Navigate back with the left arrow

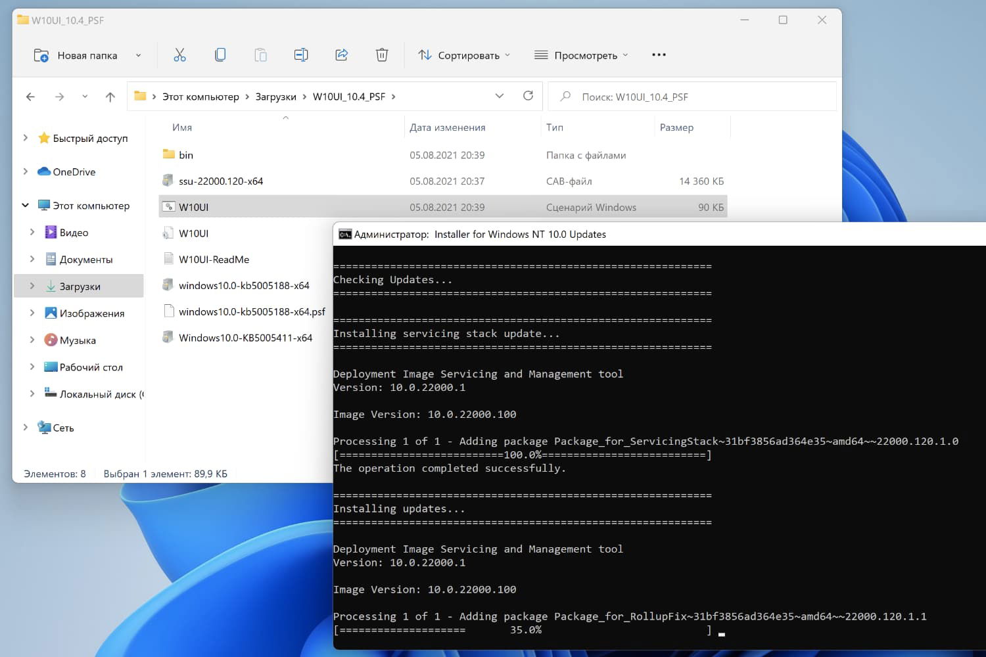(x=30, y=97)
